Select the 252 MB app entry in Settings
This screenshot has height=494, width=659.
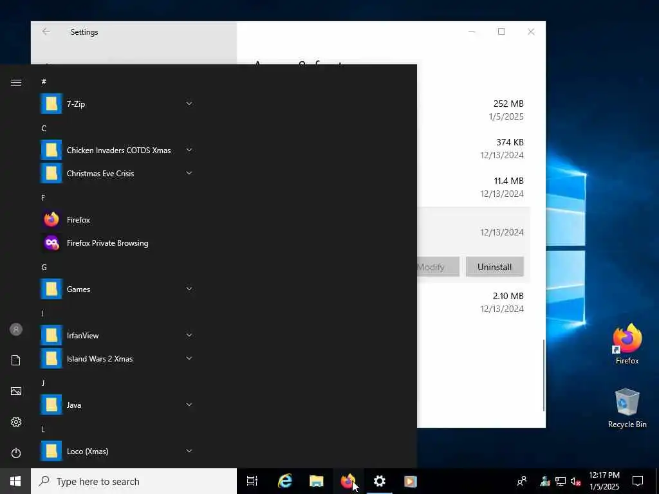(x=474, y=110)
